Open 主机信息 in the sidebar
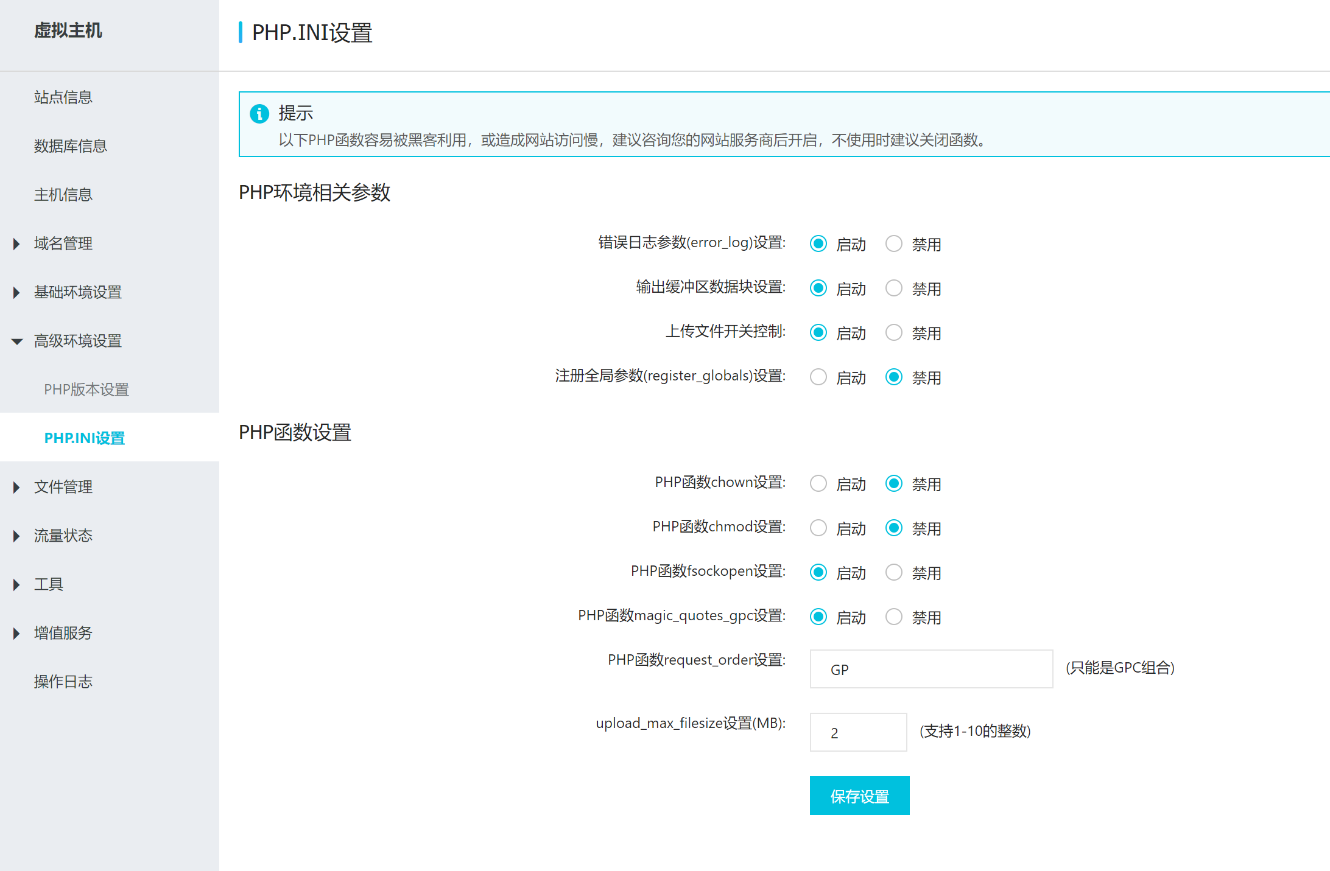Screen dimensions: 1330x871 (63, 195)
